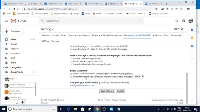This screenshot has width=200, height=112.
Task: Open a new browser tab
Action: (x=167, y=4)
